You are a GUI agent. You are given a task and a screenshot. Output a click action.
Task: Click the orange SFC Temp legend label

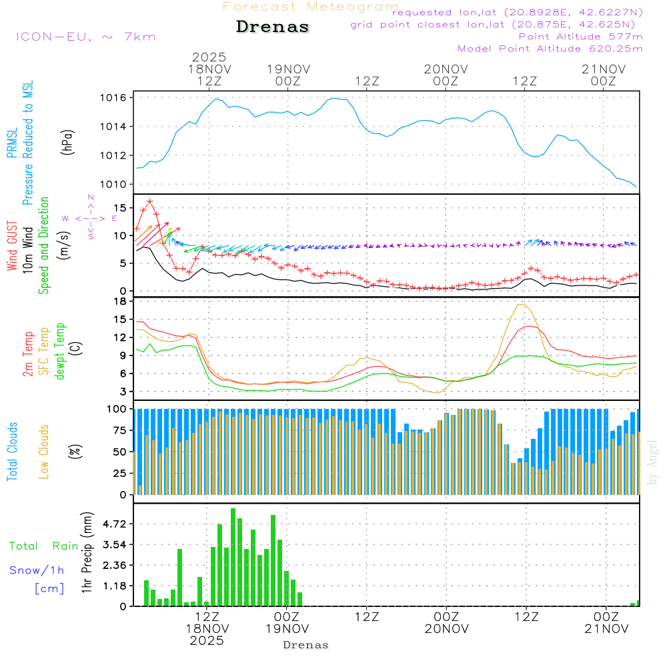[x=44, y=351]
